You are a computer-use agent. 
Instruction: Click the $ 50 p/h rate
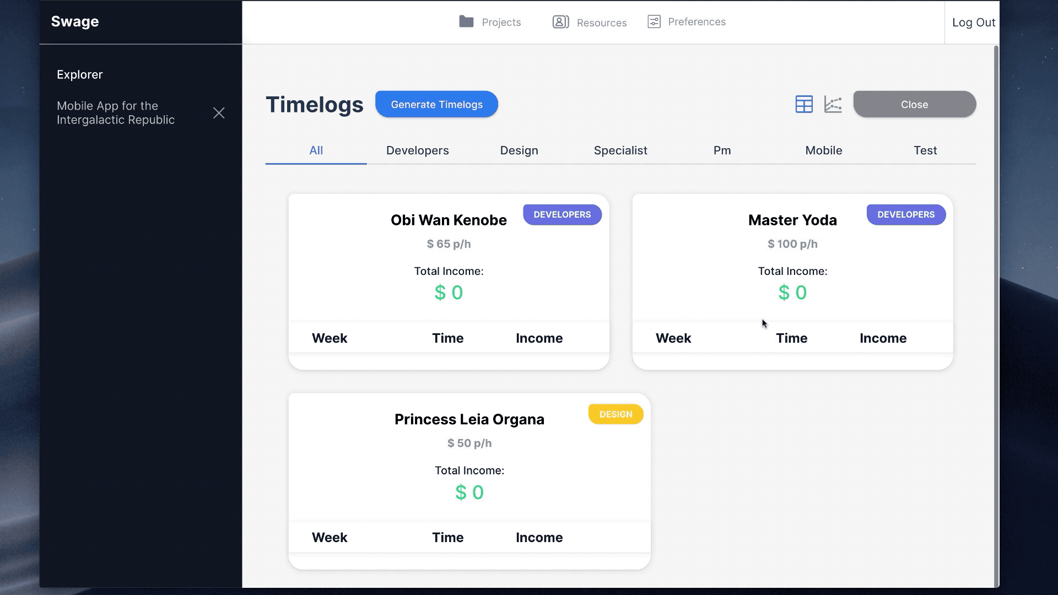(x=469, y=443)
